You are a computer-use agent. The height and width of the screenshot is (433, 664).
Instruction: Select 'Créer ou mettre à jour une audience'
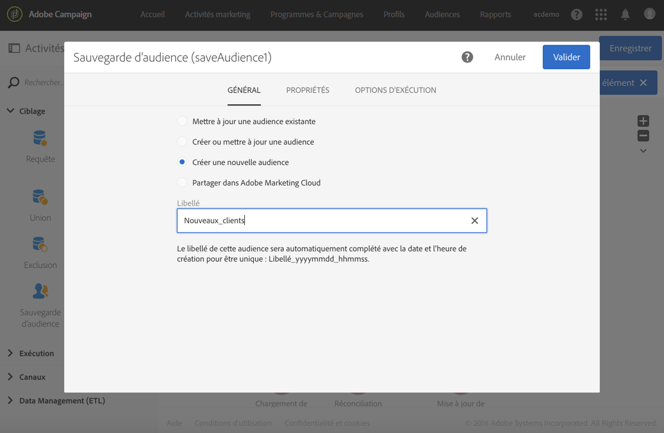(x=183, y=142)
